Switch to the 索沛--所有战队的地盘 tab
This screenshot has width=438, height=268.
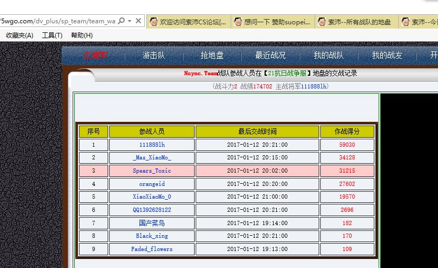point(359,22)
